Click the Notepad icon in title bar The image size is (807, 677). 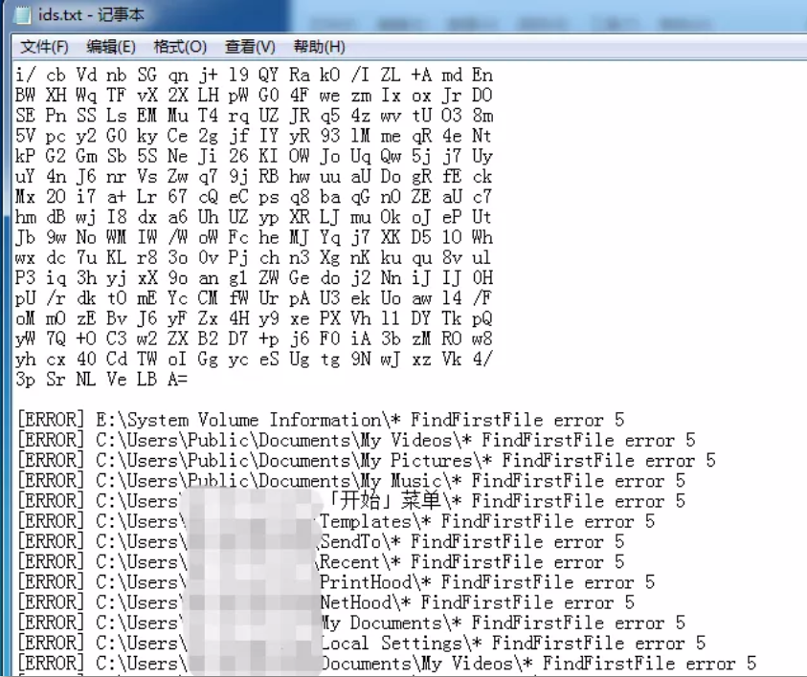pyautogui.click(x=22, y=14)
